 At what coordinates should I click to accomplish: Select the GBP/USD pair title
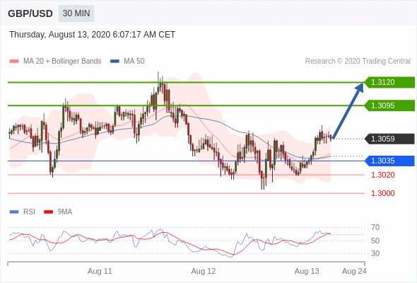point(30,13)
